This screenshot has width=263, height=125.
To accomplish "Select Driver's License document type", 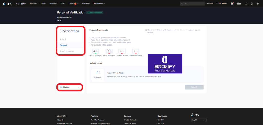I will pyautogui.click(x=67, y=51).
